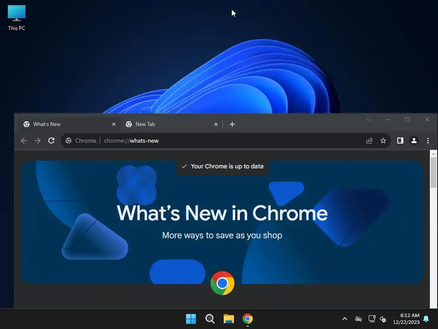Open muted volume tray icon

(x=383, y=319)
